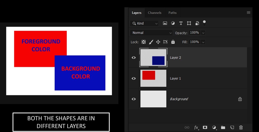Expand the Opacity slider dropdown arrow

[203, 33]
